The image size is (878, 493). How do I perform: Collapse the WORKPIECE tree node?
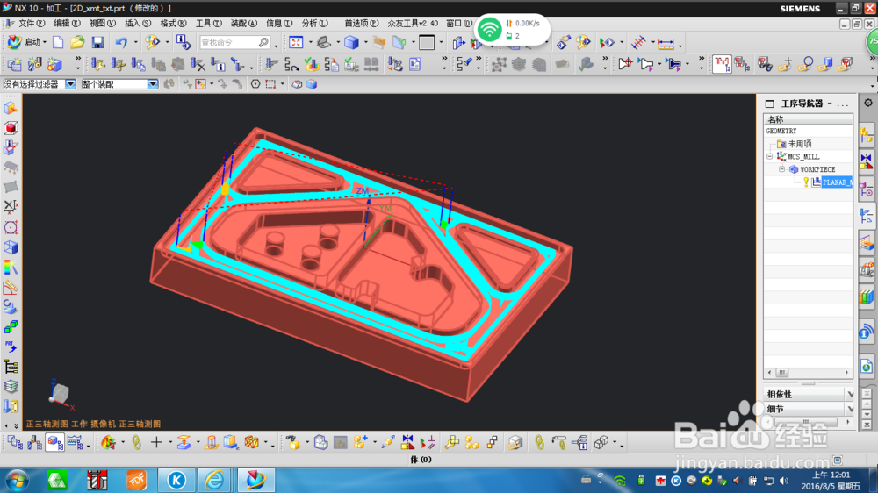click(782, 169)
